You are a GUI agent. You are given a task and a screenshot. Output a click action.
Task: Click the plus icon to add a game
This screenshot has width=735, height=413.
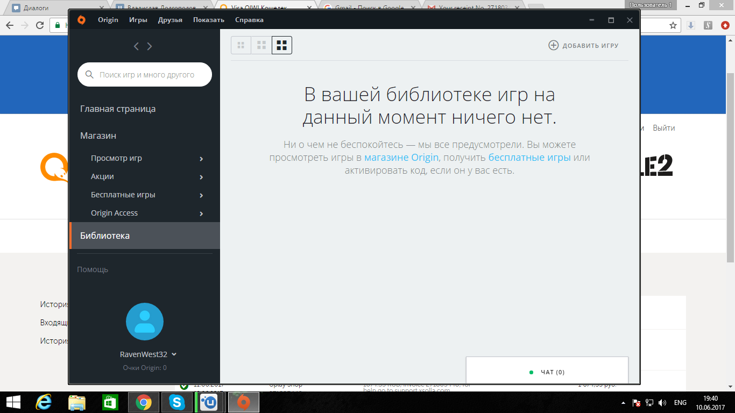point(553,45)
